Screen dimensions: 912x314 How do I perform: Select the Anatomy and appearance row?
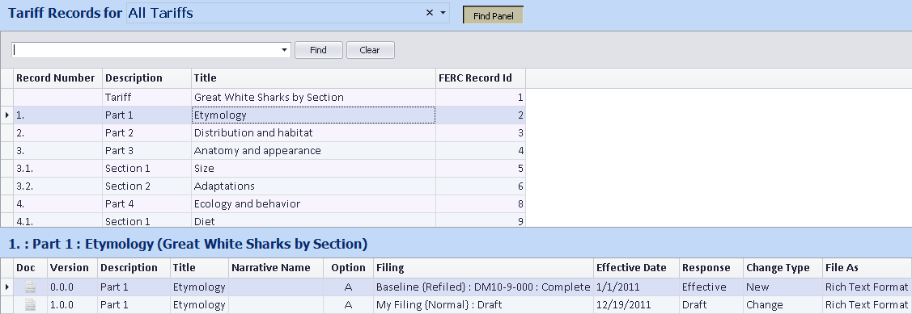pyautogui.click(x=263, y=150)
